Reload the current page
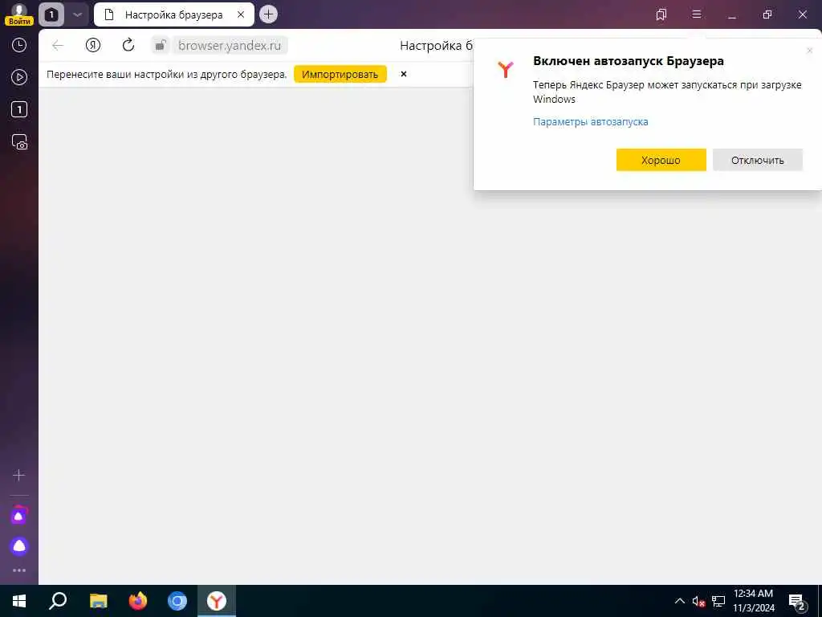Image resolution: width=822 pixels, height=617 pixels. [x=128, y=45]
